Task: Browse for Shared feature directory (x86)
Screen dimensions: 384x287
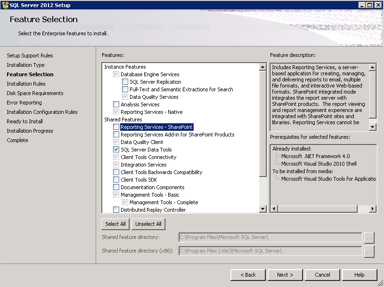Action: (x=369, y=251)
